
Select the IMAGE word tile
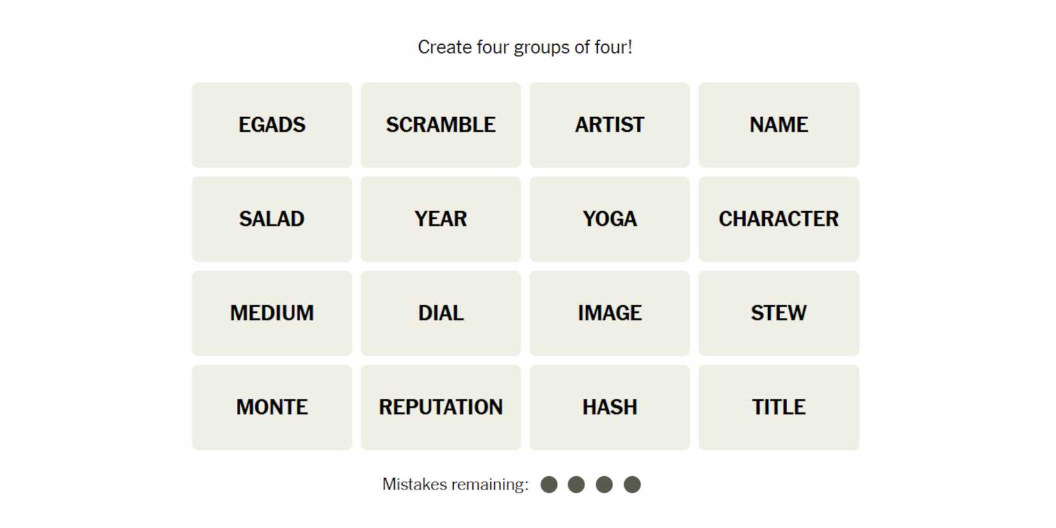tap(609, 313)
